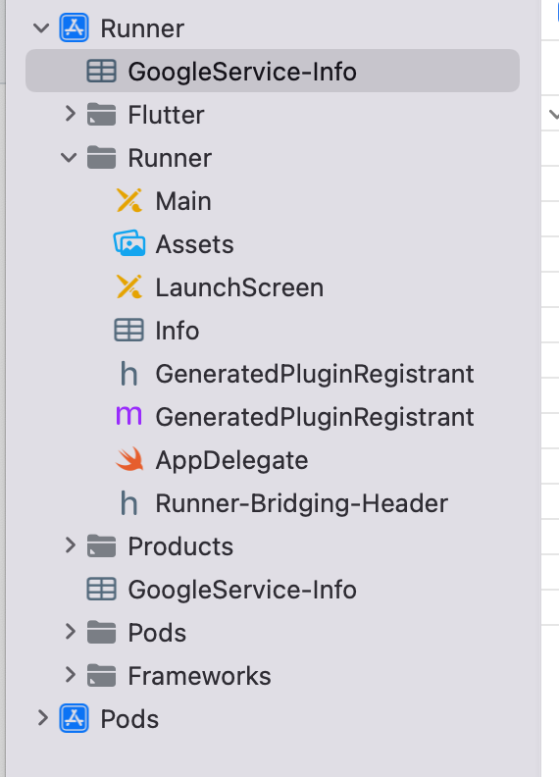Click the highlighted GoogleService-Info plist icon
Screen dimensions: 559x777
coord(102,71)
